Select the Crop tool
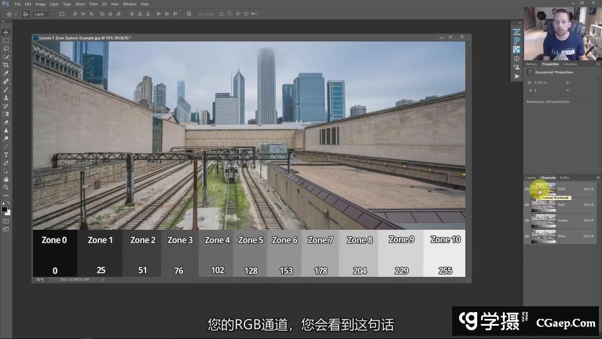The image size is (602, 339). pos(6,65)
